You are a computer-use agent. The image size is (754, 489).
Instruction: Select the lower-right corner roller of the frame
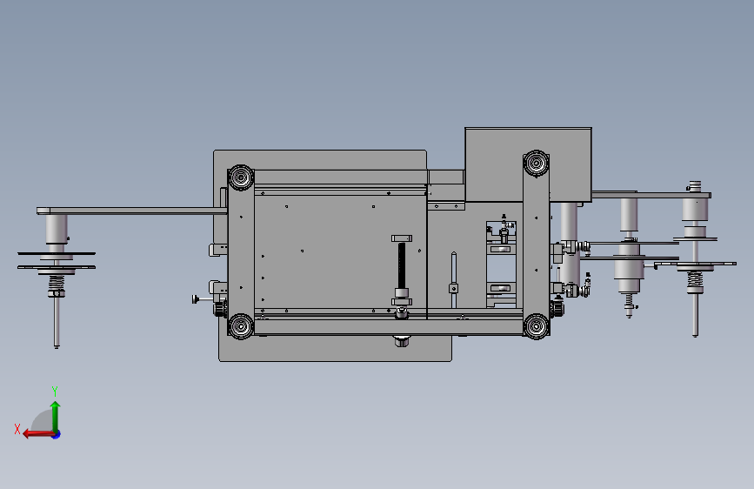tap(536, 326)
